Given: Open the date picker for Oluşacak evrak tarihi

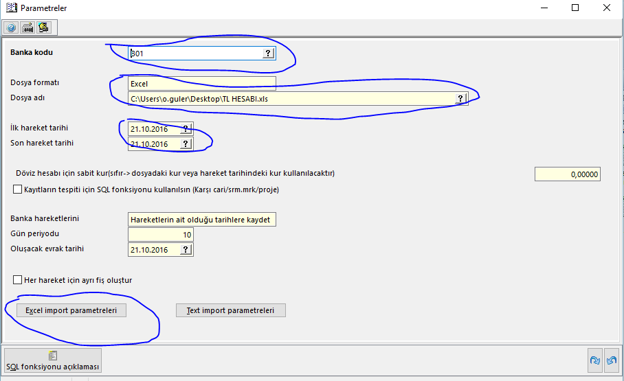Looking at the screenshot, I should click(186, 250).
